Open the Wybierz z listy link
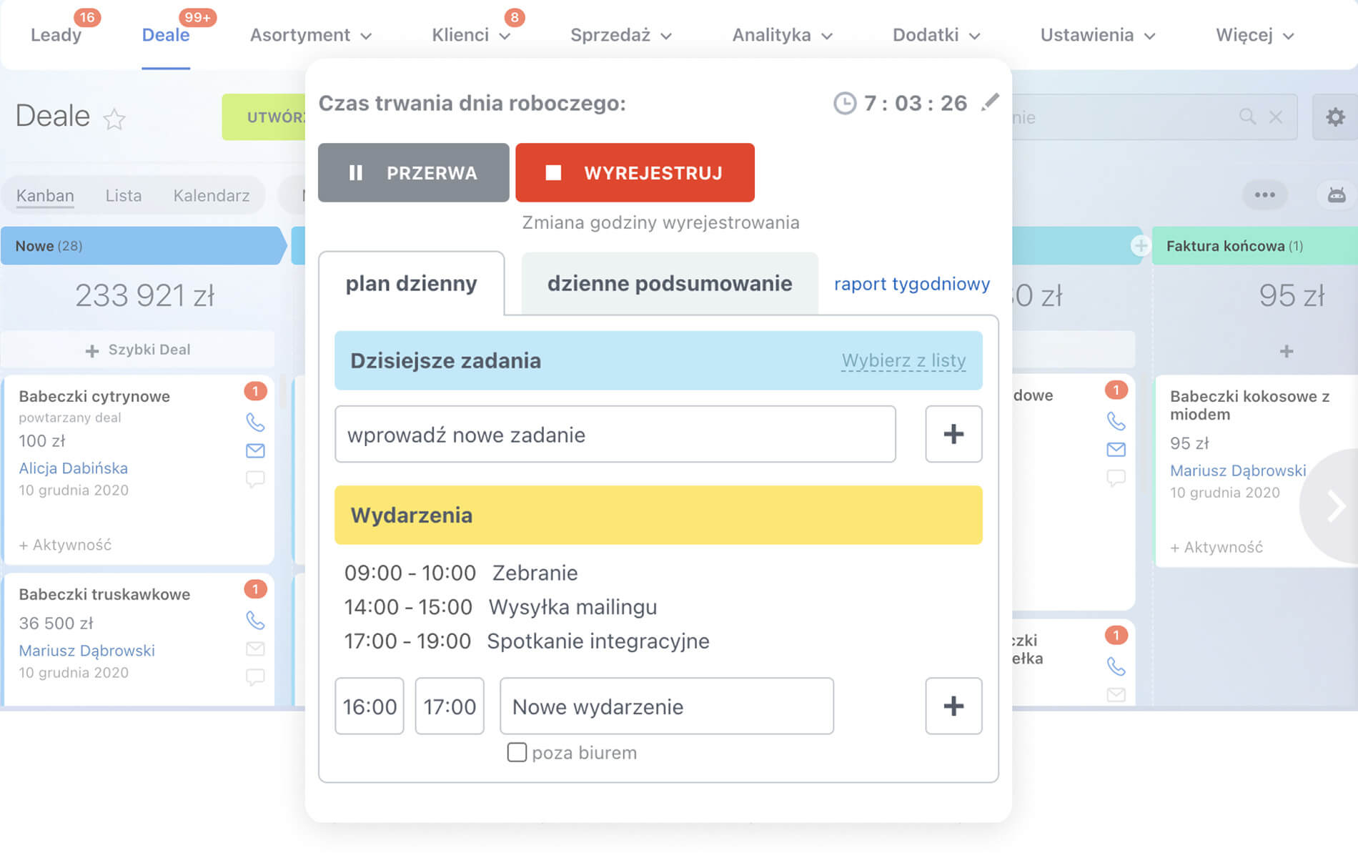 click(903, 361)
